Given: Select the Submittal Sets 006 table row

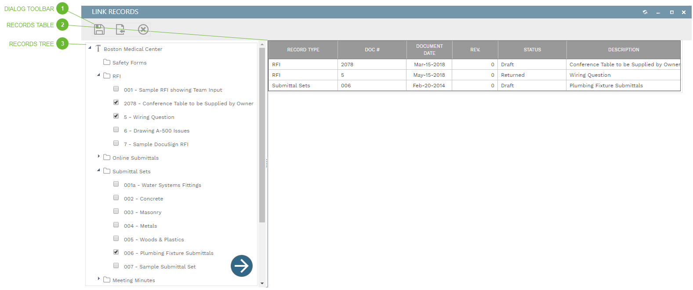Looking at the screenshot, I should 475,86.
